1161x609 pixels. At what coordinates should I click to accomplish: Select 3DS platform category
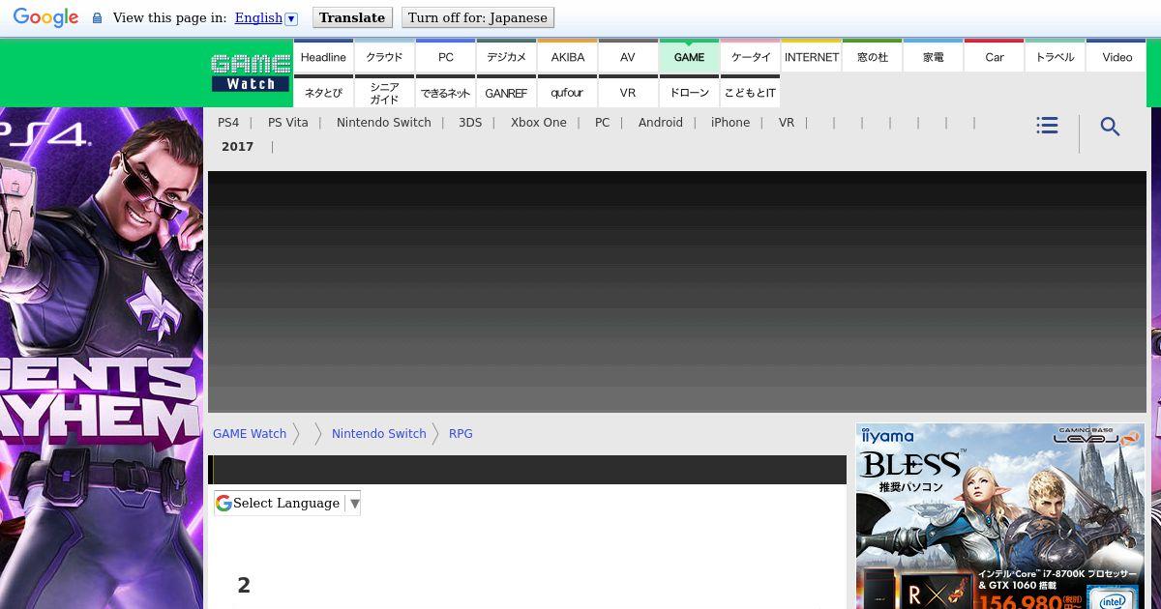[470, 123]
